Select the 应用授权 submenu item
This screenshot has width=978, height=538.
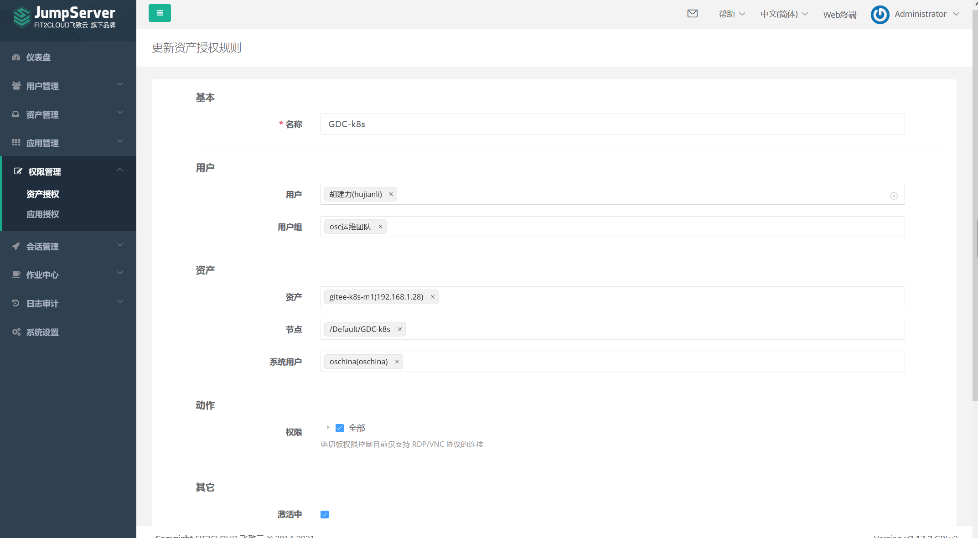pos(43,214)
